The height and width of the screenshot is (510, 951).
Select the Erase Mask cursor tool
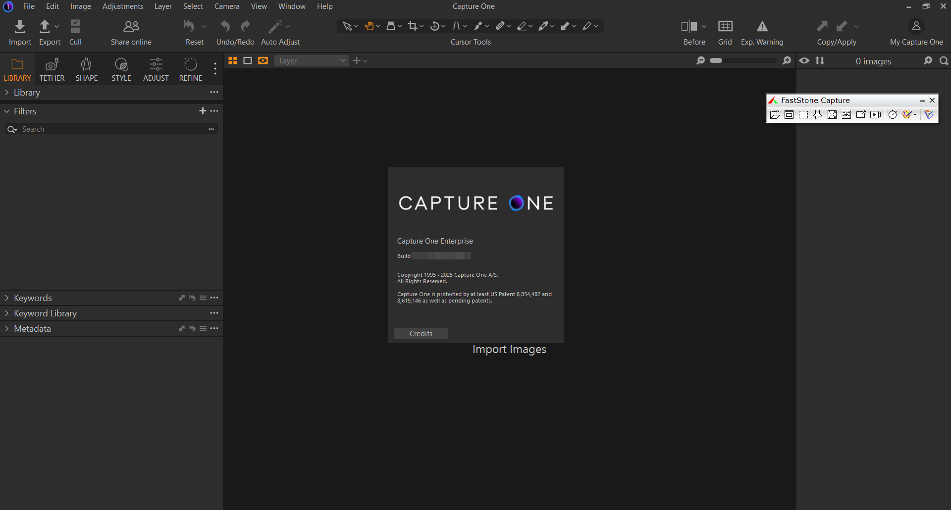522,26
